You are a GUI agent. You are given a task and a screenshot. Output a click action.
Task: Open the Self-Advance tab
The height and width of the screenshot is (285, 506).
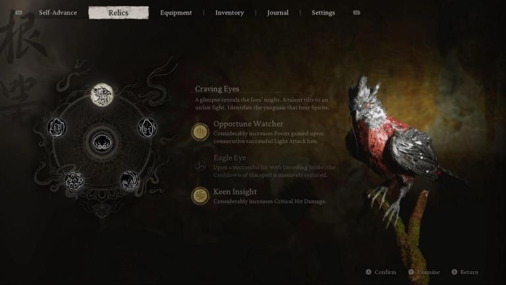(58, 13)
